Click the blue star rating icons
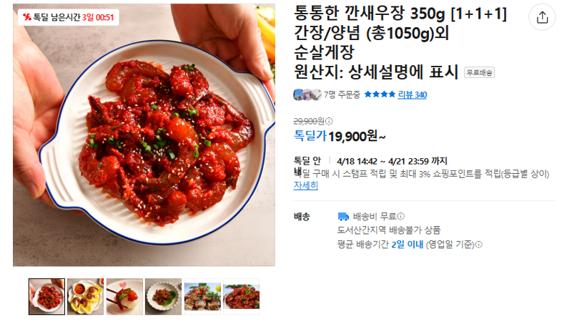 click(x=380, y=94)
